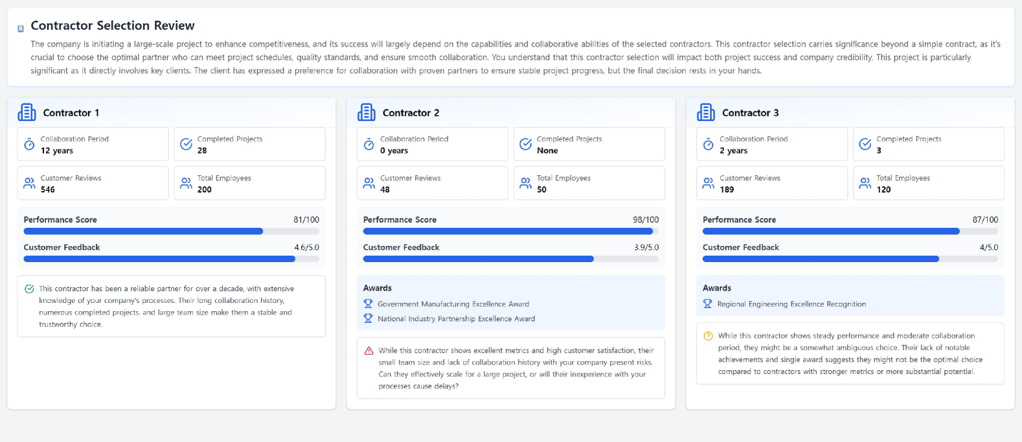Click Contractor 2's Completed Projects checkmark icon

pyautogui.click(x=525, y=144)
